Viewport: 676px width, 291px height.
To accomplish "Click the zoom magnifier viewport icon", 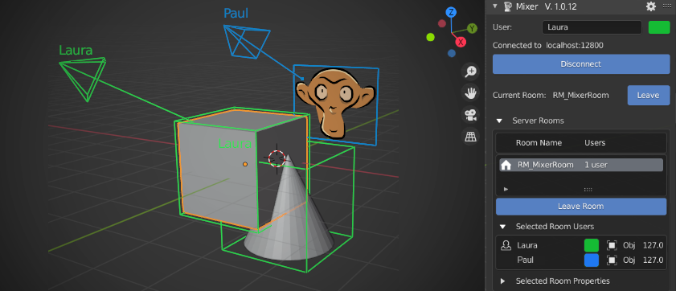I will pos(470,71).
